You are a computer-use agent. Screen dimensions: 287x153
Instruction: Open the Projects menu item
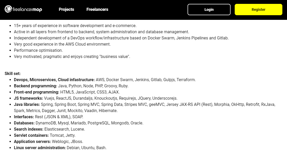66,10
